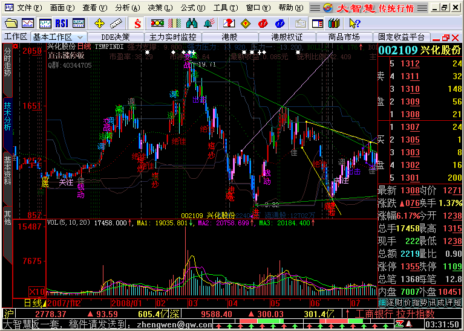This screenshot has width=464, height=331.
Task: Click the red dollar sign icon
Action: tap(137, 23)
